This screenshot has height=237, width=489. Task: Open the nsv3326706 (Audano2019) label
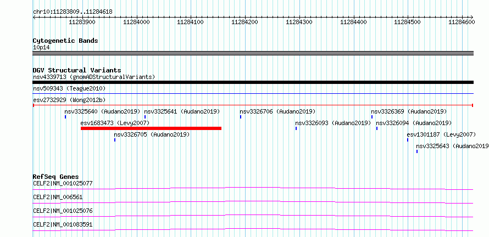pos(277,111)
